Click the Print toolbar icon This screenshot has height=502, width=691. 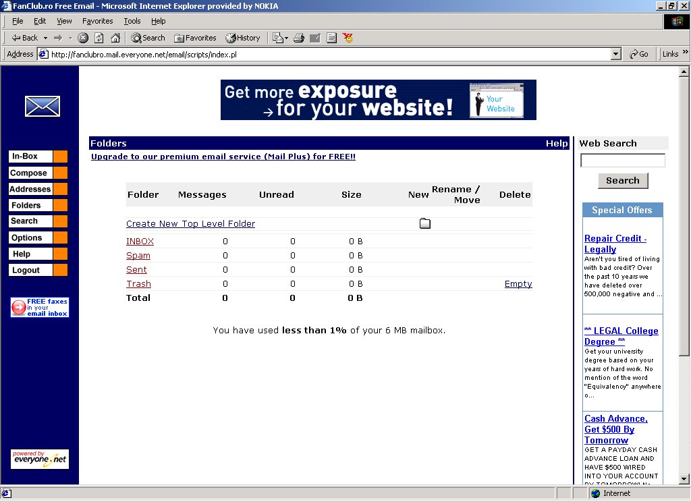tap(299, 38)
